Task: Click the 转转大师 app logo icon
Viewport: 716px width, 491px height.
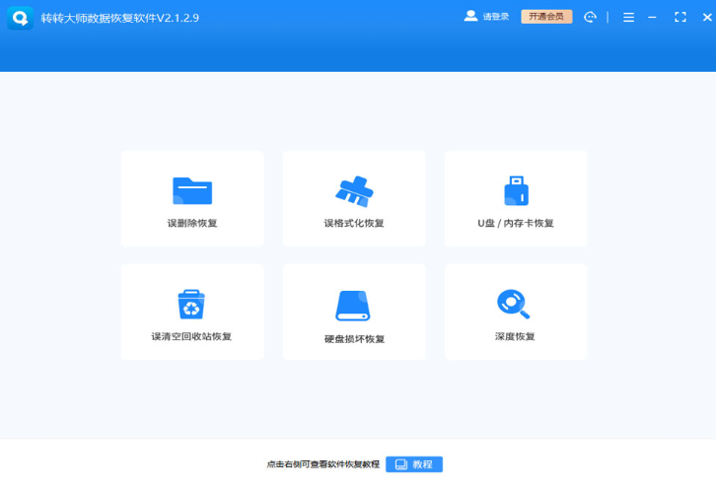Action: (x=20, y=18)
